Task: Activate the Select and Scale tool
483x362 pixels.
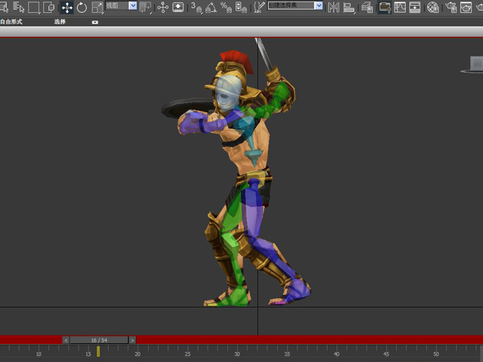Action: [97, 8]
